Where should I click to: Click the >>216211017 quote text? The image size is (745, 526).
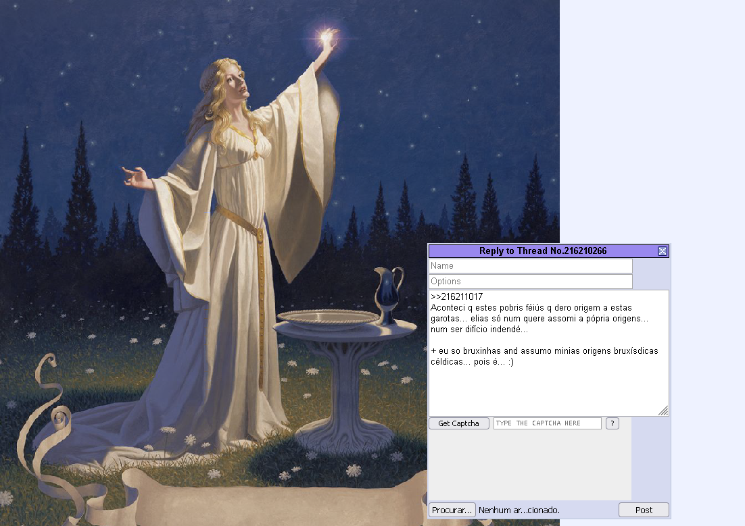pyautogui.click(x=456, y=296)
